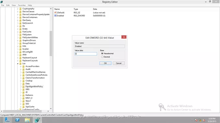Click the Audit folder icon
This screenshot has width=220, height=123.
23,69
